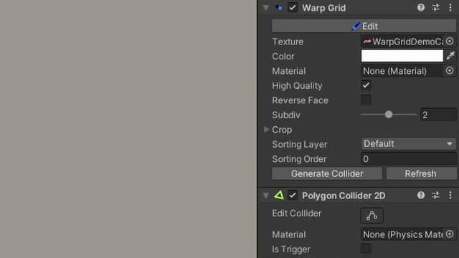Open Warp Grid preset settings icon
Viewport: 459px width, 258px height.
(x=435, y=8)
